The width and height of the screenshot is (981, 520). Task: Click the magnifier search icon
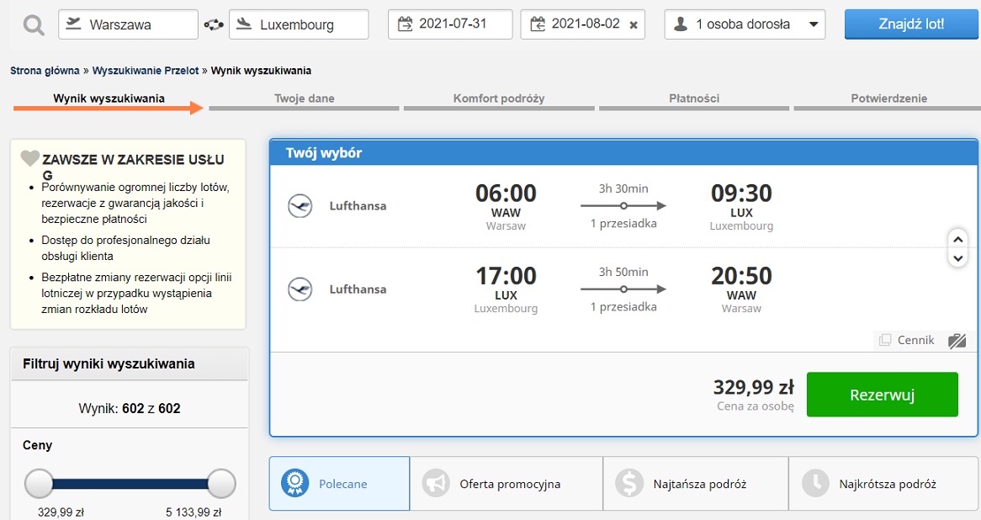(33, 25)
